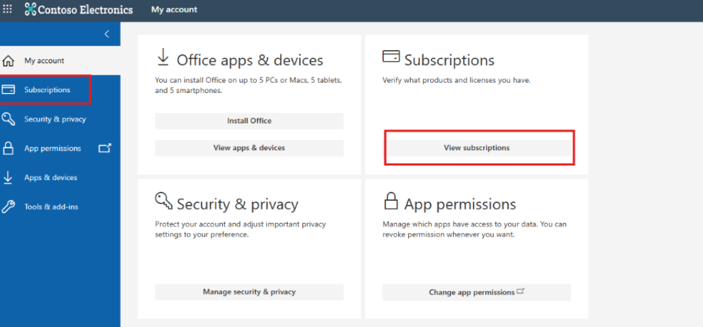The width and height of the screenshot is (703, 327).
Task: Click the View apps & devices button
Action: (249, 148)
